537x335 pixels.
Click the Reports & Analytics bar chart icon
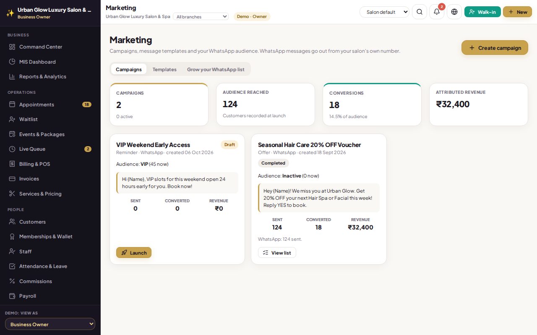(12, 77)
